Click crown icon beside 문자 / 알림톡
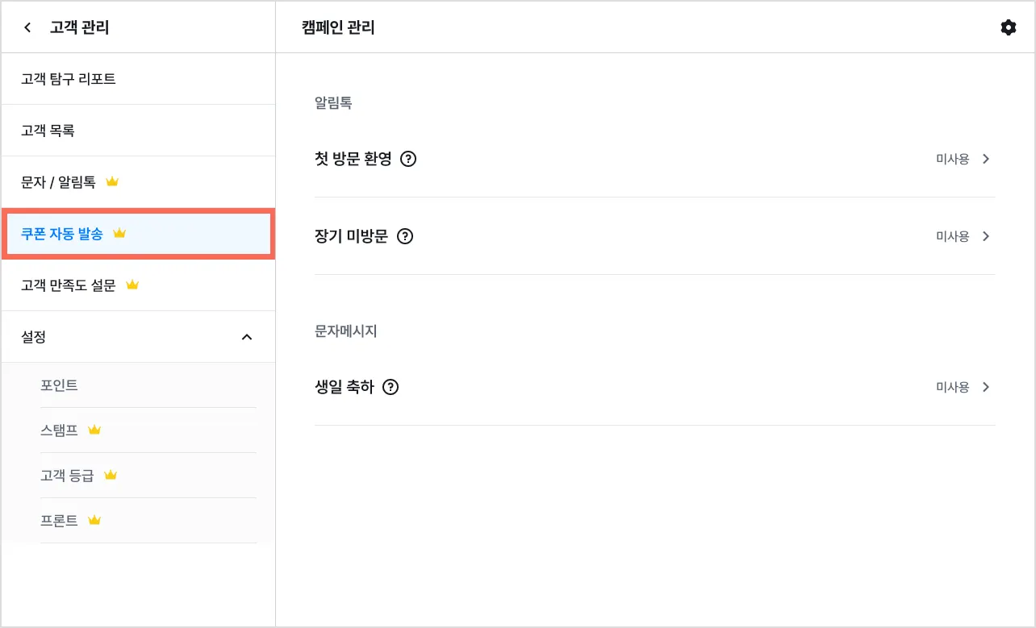Image resolution: width=1036 pixels, height=628 pixels. point(112,182)
